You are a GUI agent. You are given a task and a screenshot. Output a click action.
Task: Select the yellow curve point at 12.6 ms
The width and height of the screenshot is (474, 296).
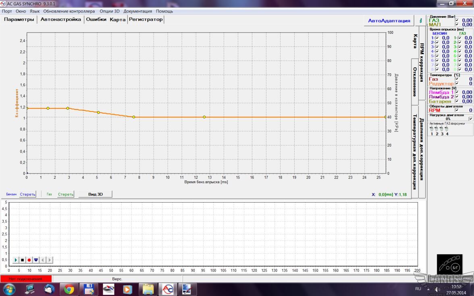click(204, 117)
